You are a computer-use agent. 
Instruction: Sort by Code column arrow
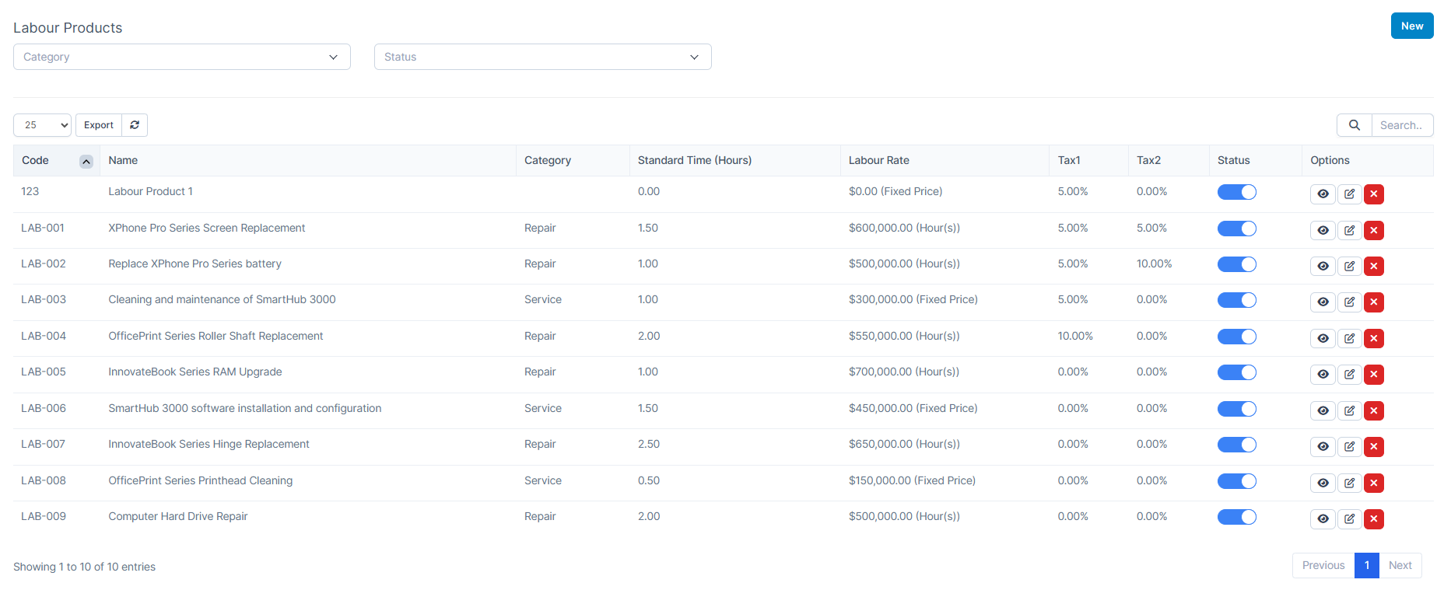tap(86, 161)
